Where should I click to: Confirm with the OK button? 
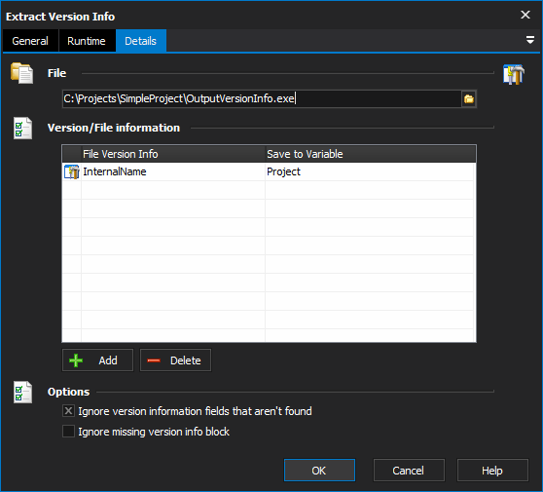[319, 471]
